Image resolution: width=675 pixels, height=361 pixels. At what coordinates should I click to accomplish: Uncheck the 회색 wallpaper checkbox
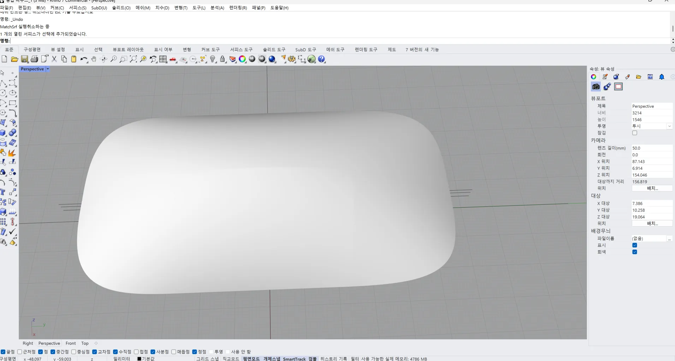click(635, 252)
